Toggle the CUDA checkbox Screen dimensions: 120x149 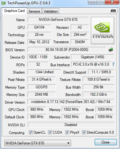(50, 132)
